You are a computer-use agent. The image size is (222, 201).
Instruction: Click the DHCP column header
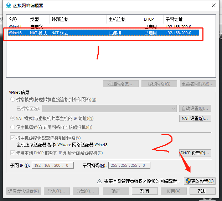pyautogui.click(x=153, y=19)
